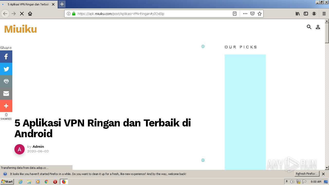This screenshot has height=185, width=329.
Task: Open a new browser tab
Action: [x=62, y=4]
